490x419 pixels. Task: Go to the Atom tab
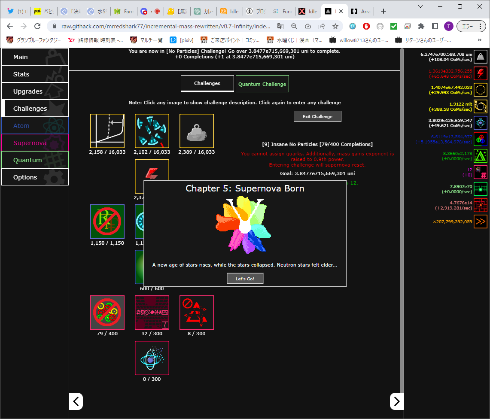pos(35,126)
